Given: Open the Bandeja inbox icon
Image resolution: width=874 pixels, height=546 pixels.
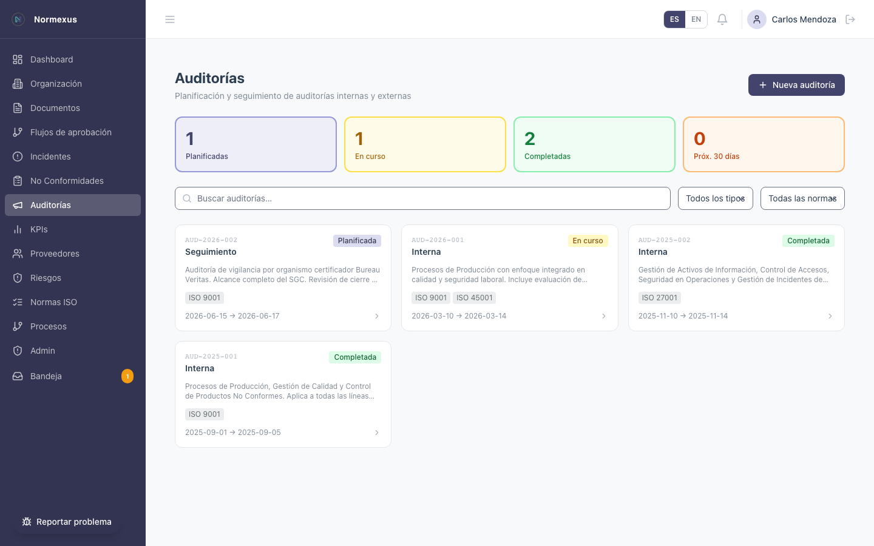Looking at the screenshot, I should click(17, 376).
